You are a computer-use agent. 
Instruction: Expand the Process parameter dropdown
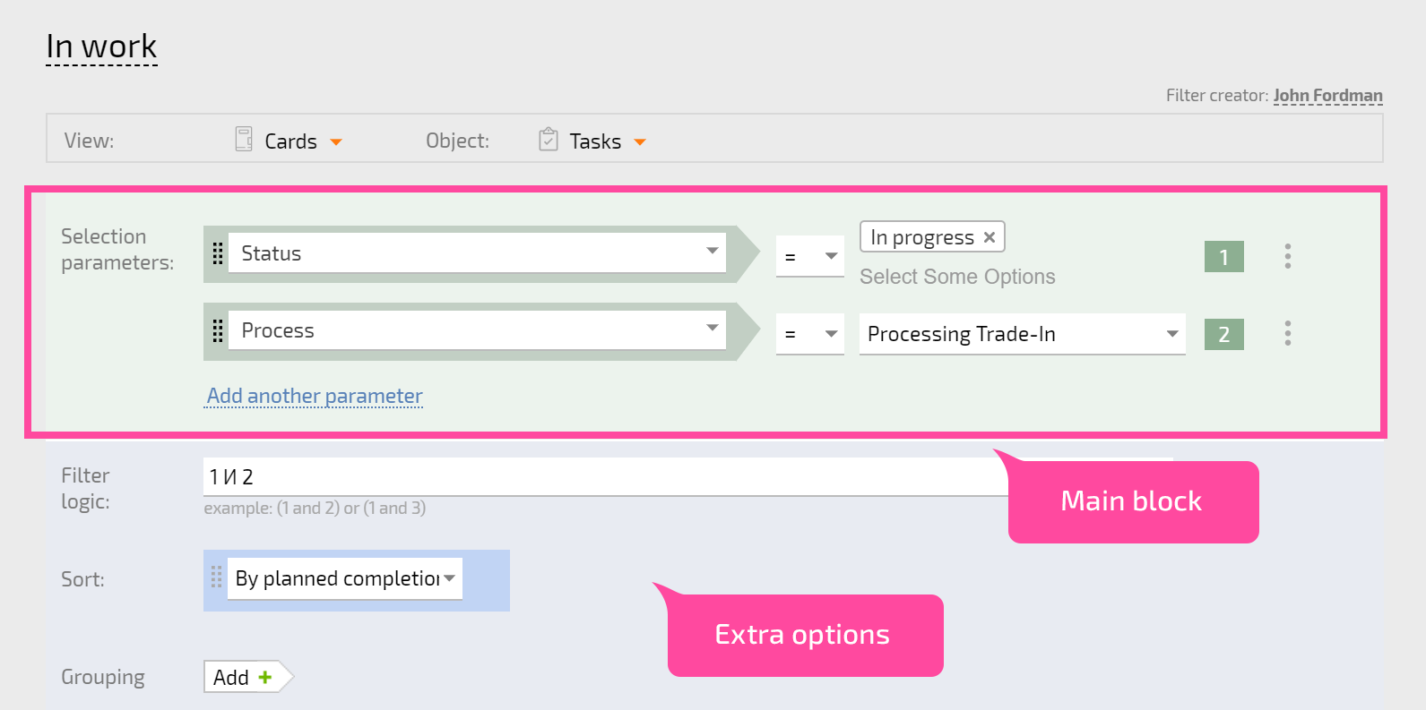tap(713, 328)
